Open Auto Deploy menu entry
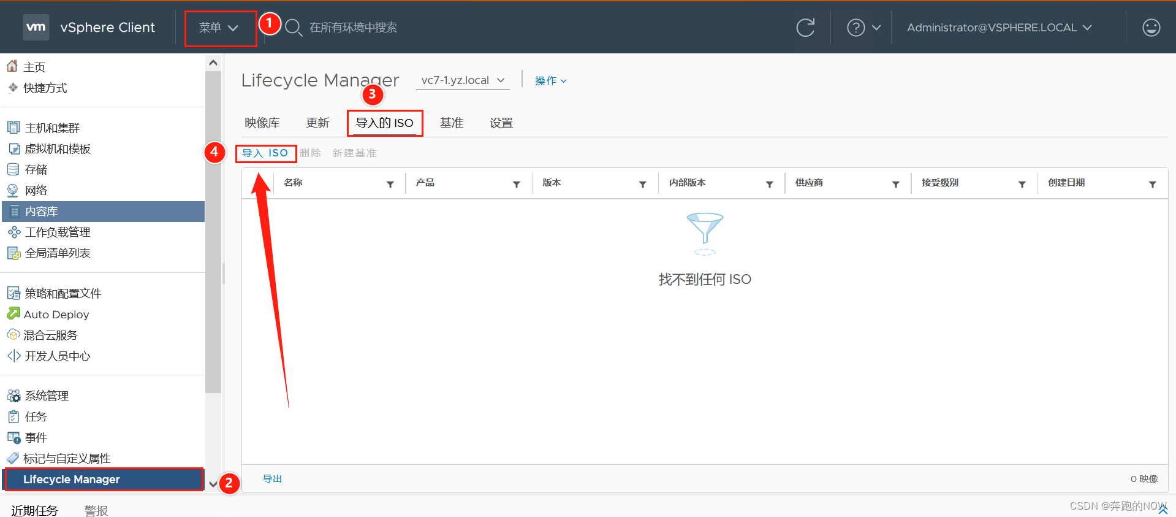This screenshot has width=1176, height=517. coord(56,314)
